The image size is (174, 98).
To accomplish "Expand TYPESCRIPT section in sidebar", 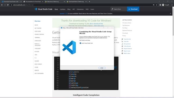I will (x=38, y=48).
